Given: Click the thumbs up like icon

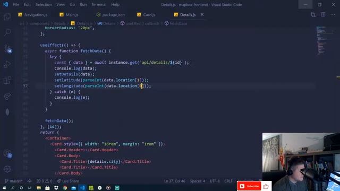Looking at the screenshot, I should tap(266, 186).
